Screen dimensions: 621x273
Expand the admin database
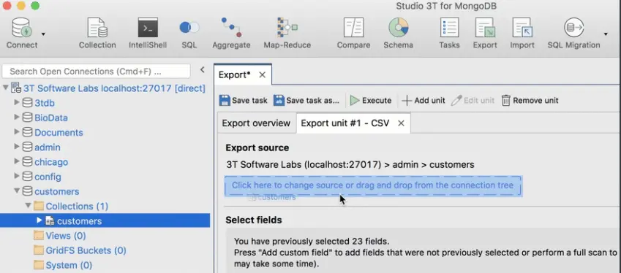(17, 147)
